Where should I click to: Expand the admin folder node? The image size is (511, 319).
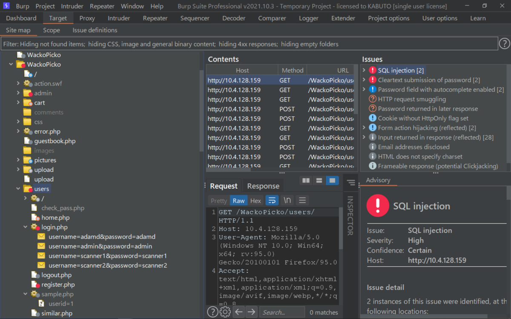pyautogui.click(x=18, y=93)
